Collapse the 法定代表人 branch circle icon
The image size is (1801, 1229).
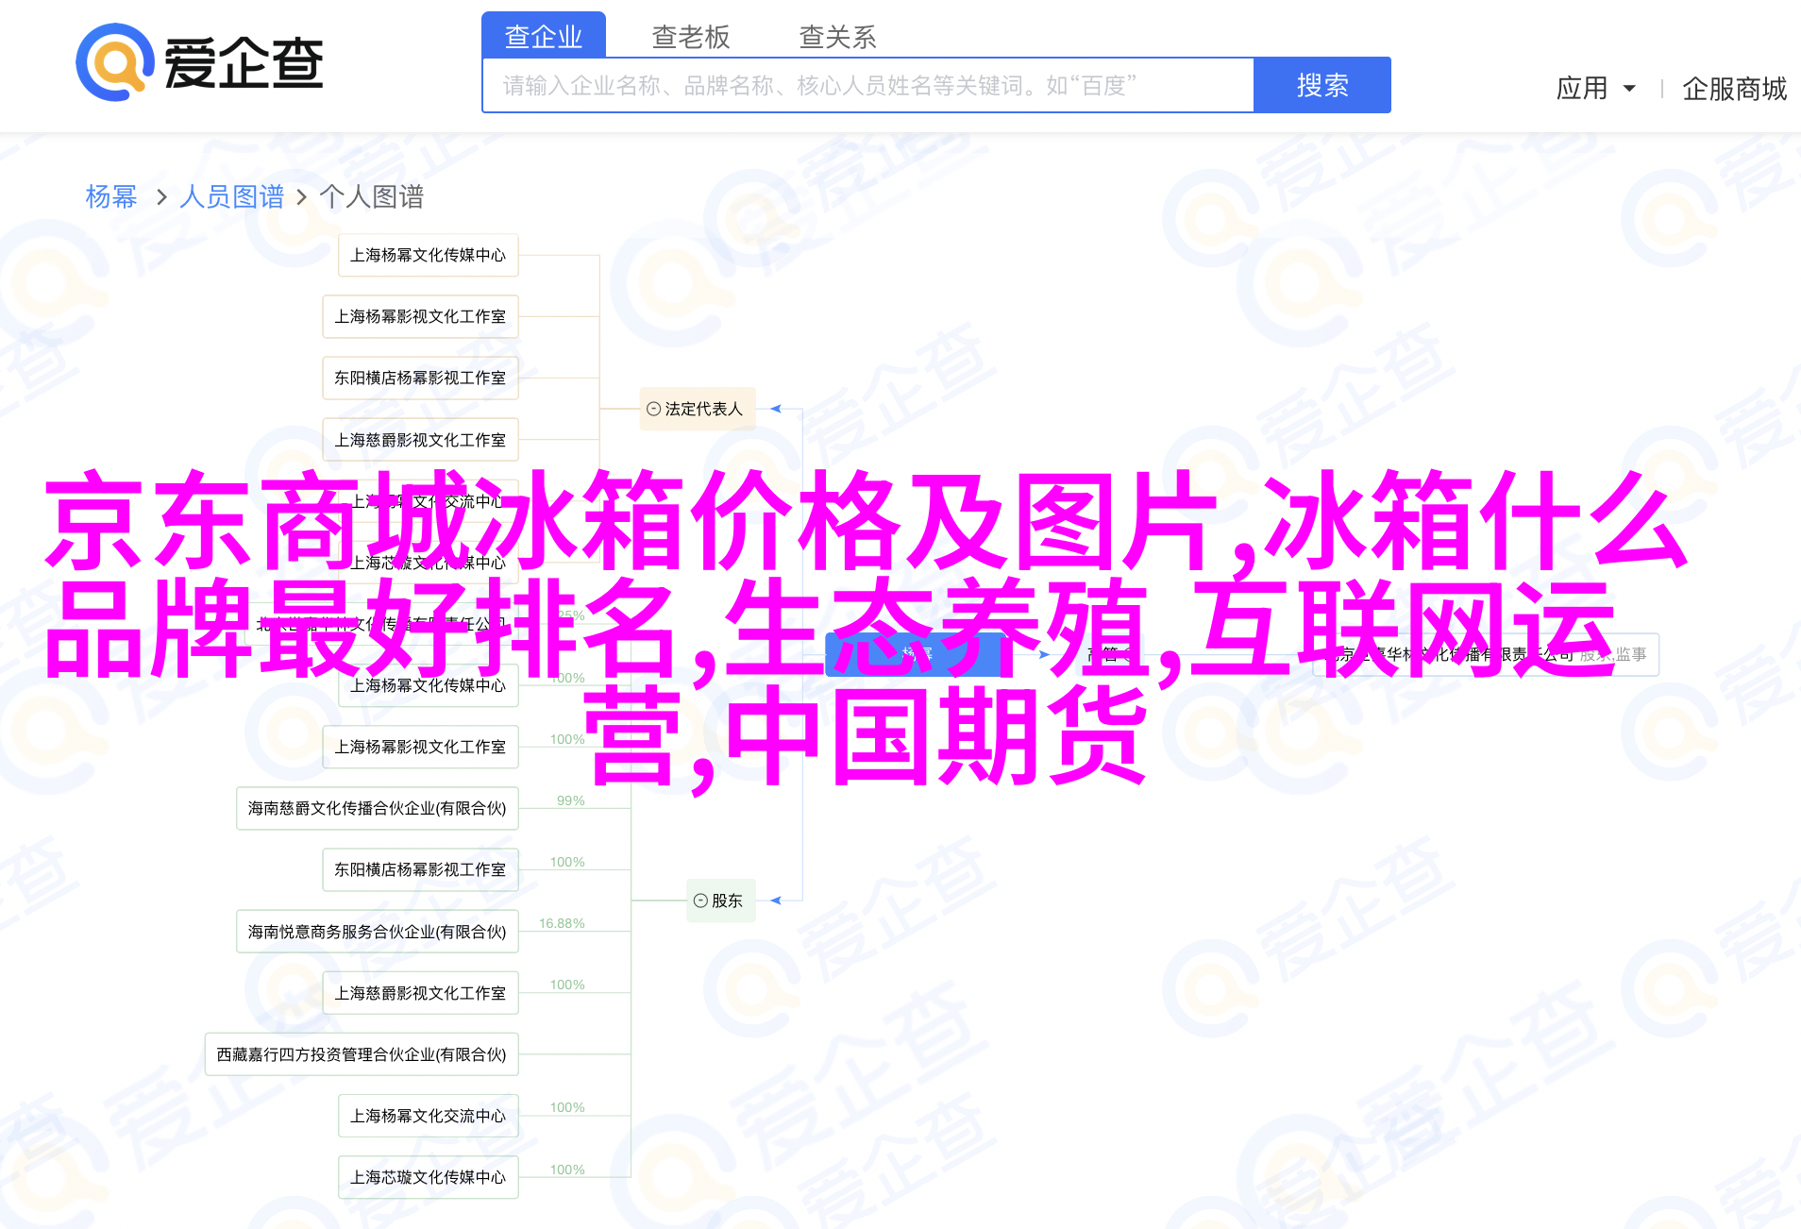(x=653, y=409)
